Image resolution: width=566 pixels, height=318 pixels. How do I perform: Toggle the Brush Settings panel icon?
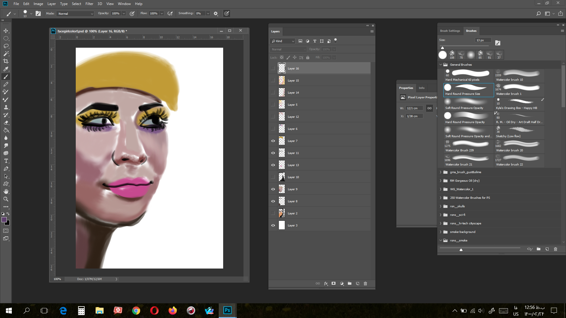point(38,14)
